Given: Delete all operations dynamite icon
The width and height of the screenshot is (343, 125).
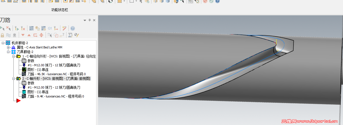Looking at the screenshot, I should coord(65,28).
